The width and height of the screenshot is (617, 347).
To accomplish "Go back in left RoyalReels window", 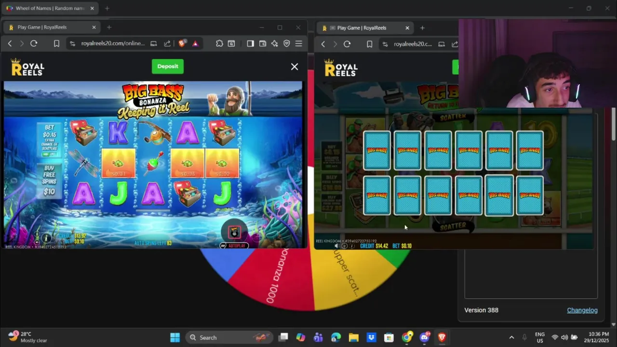I will (10, 43).
